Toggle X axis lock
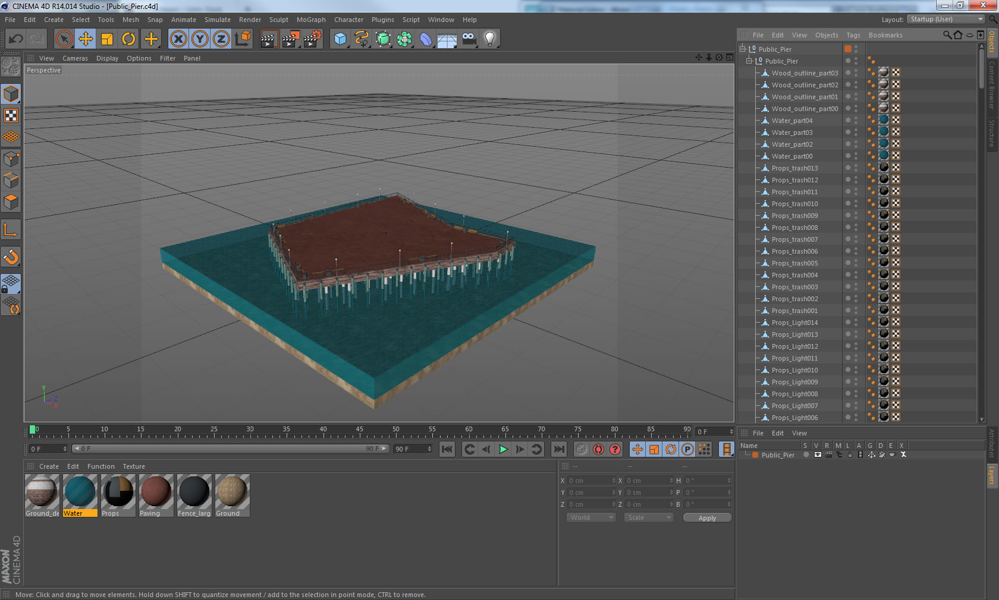The image size is (999, 600). click(178, 39)
